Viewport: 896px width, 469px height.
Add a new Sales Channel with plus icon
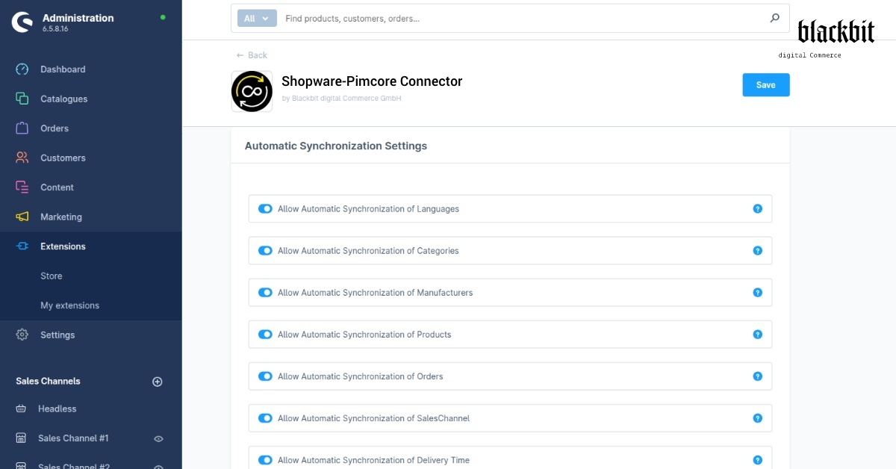(158, 381)
